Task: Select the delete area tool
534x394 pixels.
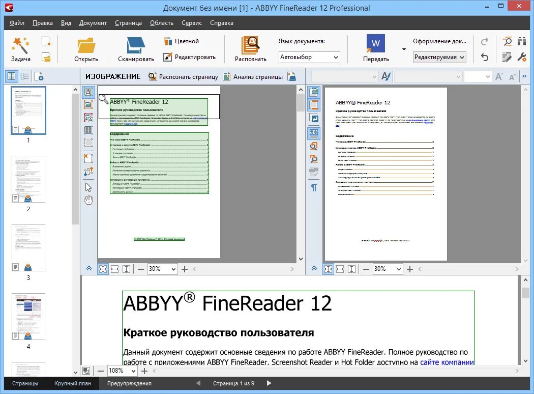Action: [88, 158]
